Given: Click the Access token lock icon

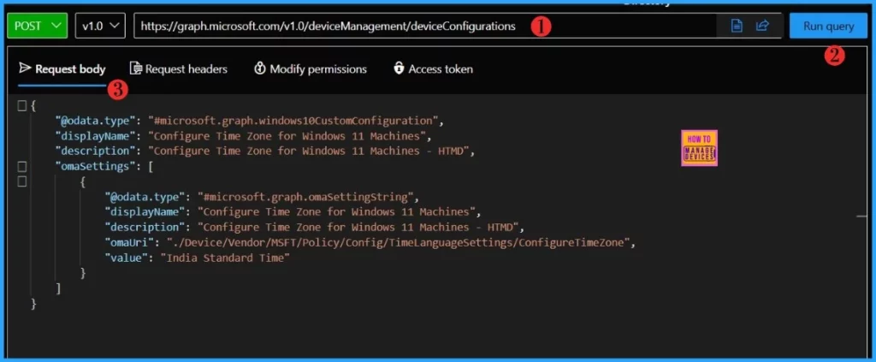Looking at the screenshot, I should [399, 68].
